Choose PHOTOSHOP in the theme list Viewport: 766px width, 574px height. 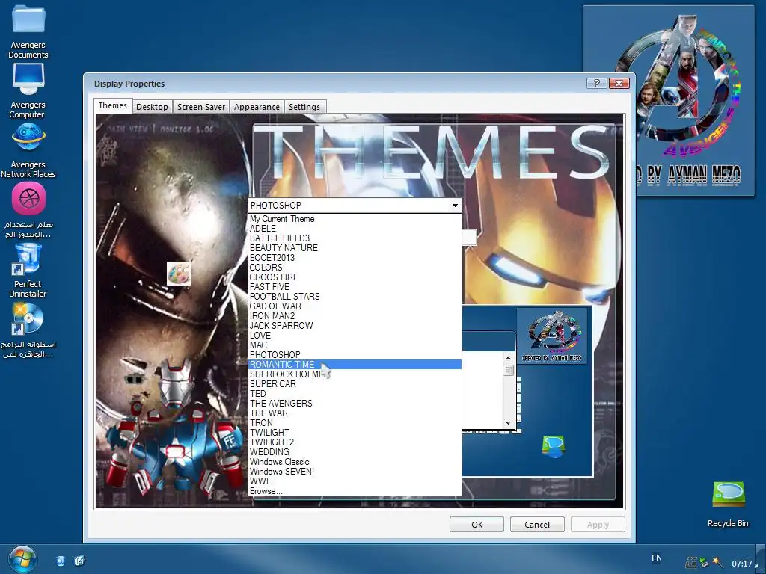pos(355,355)
